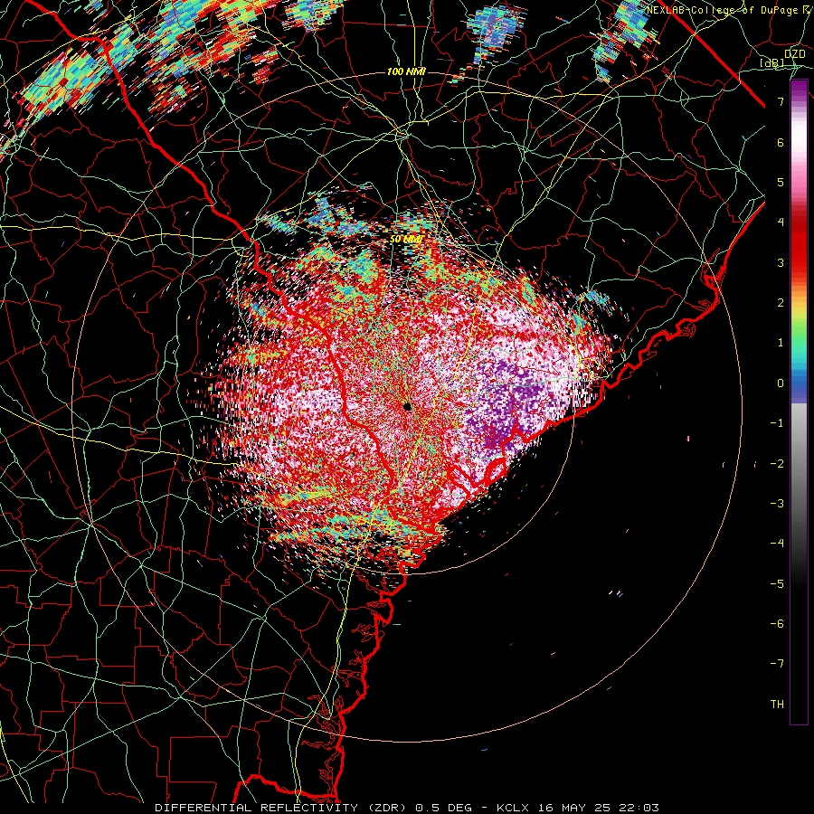814x814 pixels.
Task: Click the "1" value on the scale
Action: (781, 343)
